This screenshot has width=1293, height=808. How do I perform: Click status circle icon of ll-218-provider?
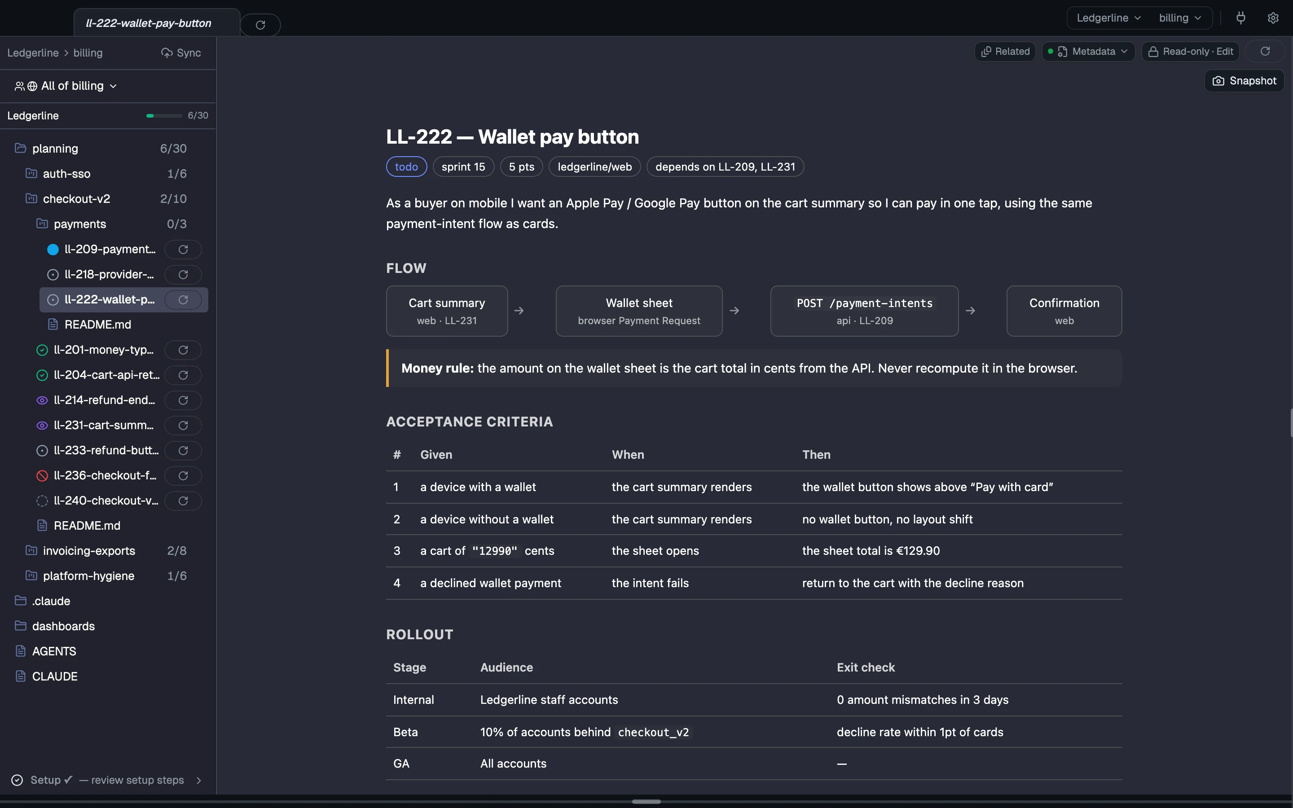pyautogui.click(x=53, y=275)
